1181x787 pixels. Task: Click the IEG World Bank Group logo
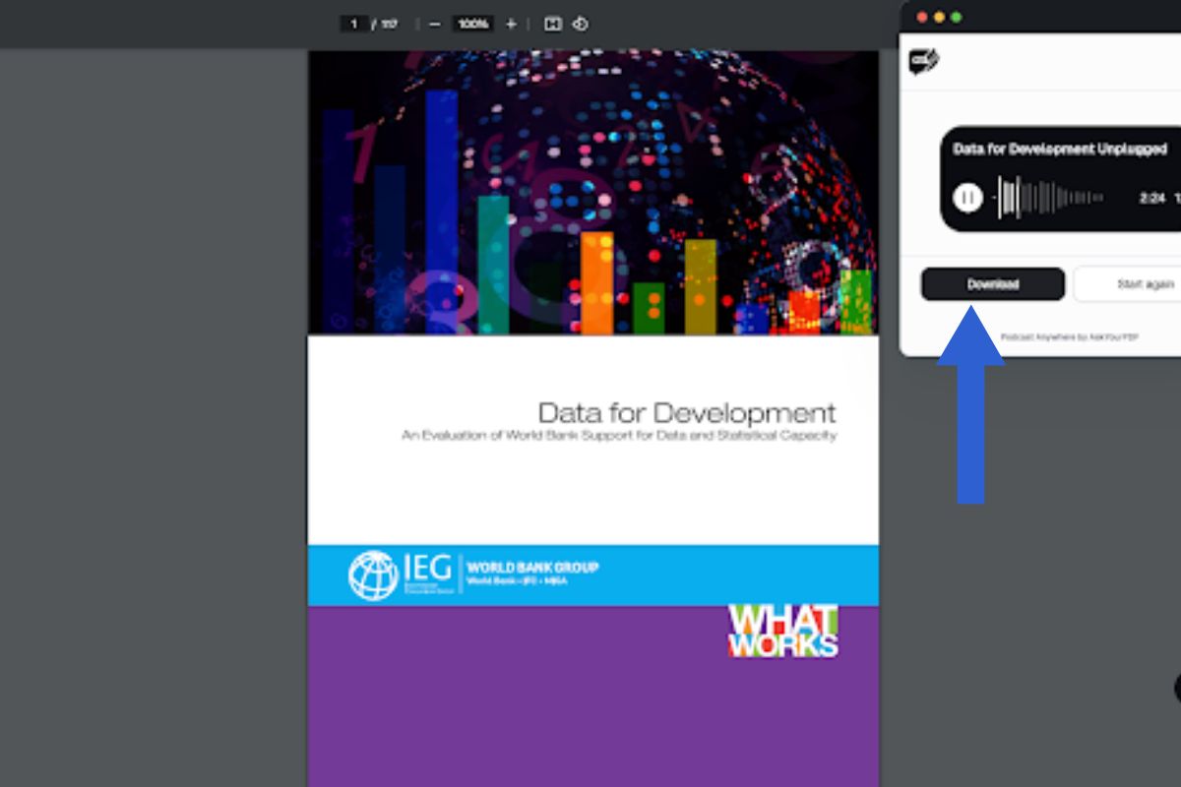(x=473, y=575)
